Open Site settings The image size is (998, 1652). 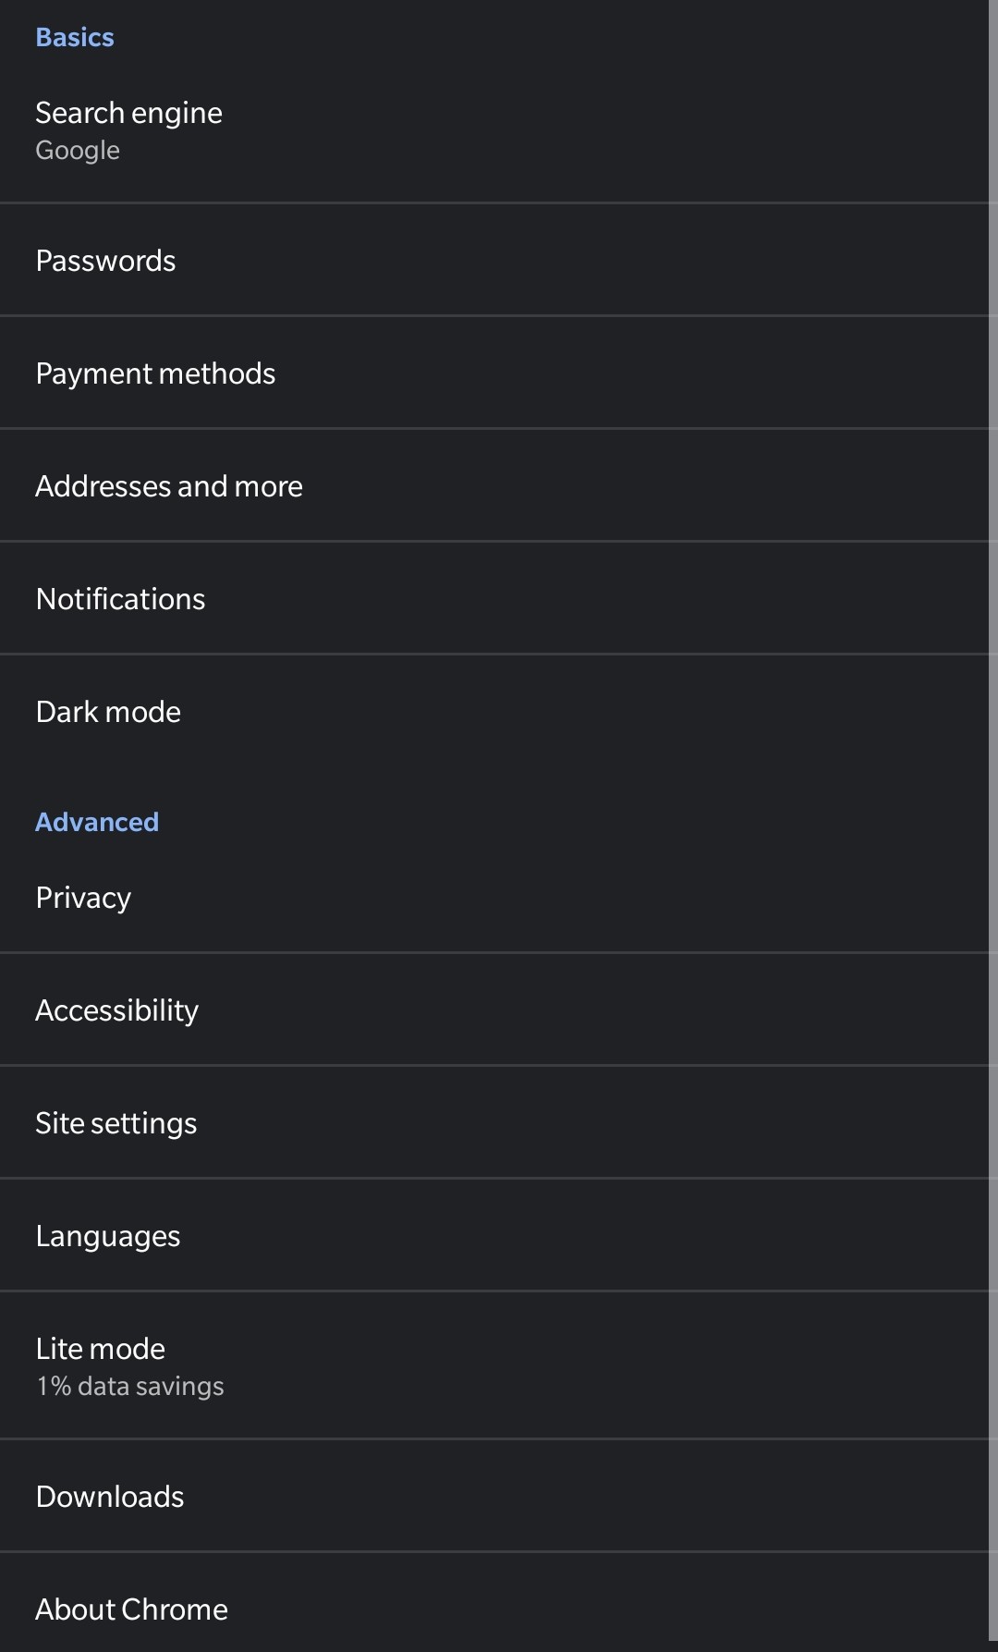coord(494,1122)
